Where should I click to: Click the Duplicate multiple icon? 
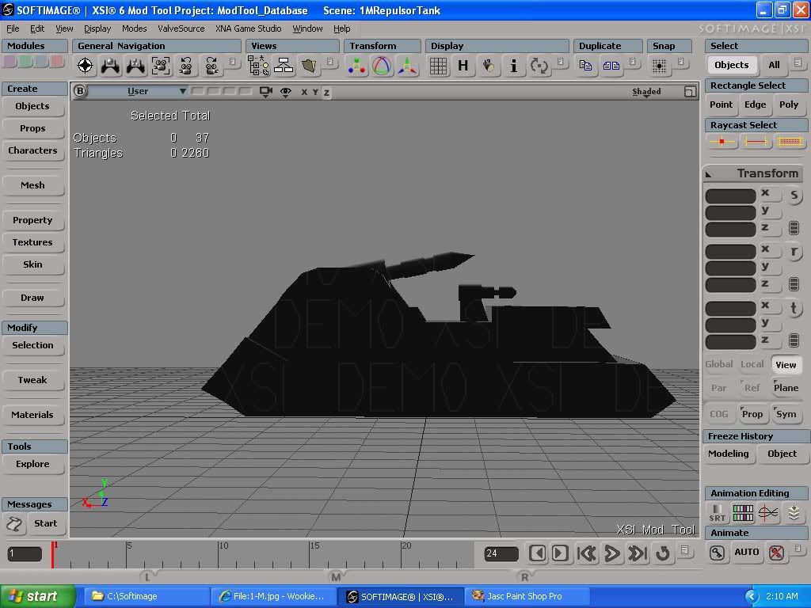coord(611,66)
